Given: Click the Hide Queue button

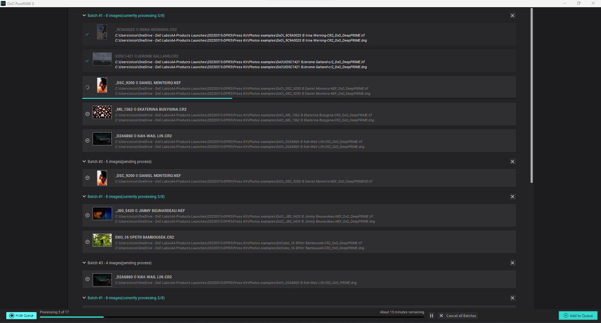Looking at the screenshot, I should 21,315.
